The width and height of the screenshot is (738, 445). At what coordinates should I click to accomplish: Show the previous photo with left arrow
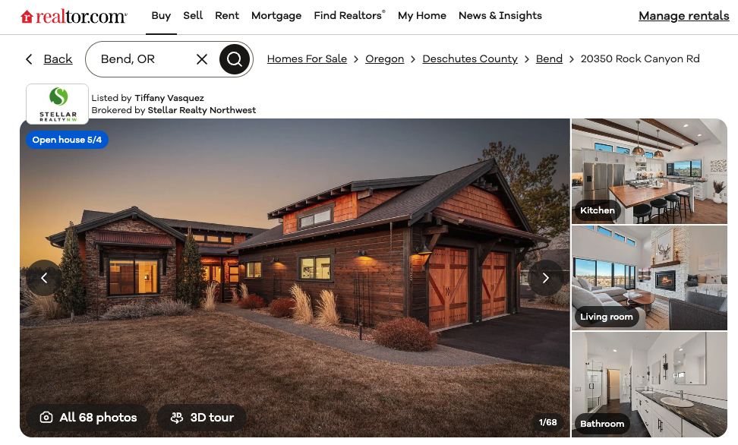tap(44, 278)
